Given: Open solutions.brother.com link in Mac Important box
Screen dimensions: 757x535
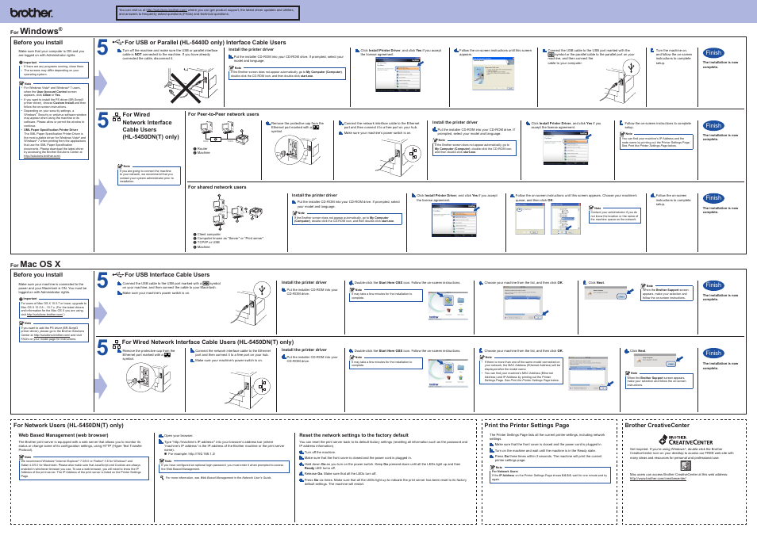Looking at the screenshot, I should point(45,314).
